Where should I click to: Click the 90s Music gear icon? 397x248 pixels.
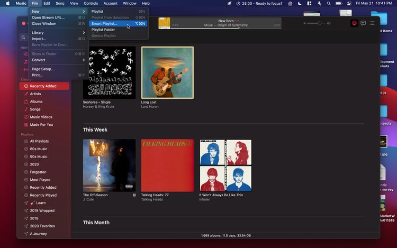coord(26,157)
